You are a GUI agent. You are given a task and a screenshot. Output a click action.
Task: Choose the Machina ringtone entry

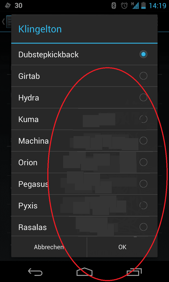coord(84,141)
